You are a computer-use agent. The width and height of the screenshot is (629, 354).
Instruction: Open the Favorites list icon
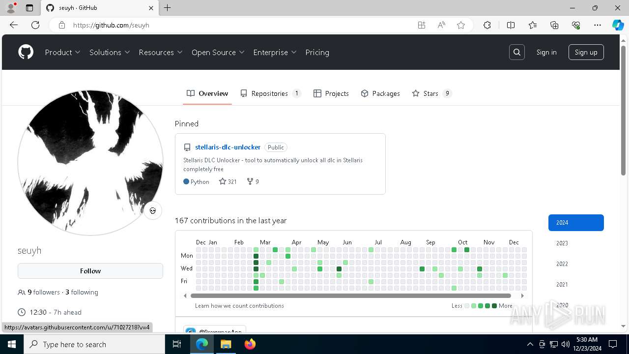tap(533, 25)
